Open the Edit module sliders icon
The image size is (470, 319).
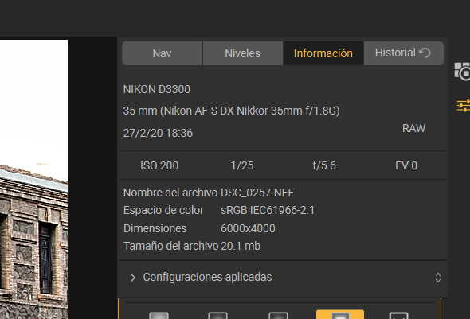click(464, 106)
